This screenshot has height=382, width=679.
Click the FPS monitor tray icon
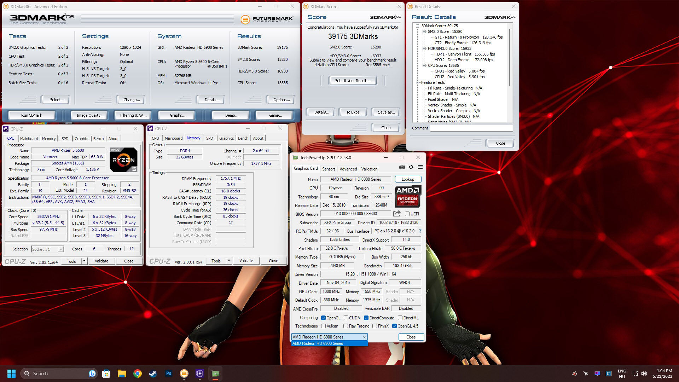597,374
